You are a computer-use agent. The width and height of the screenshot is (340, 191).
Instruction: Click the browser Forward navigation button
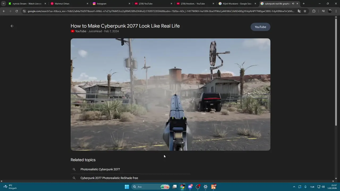pos(10,11)
